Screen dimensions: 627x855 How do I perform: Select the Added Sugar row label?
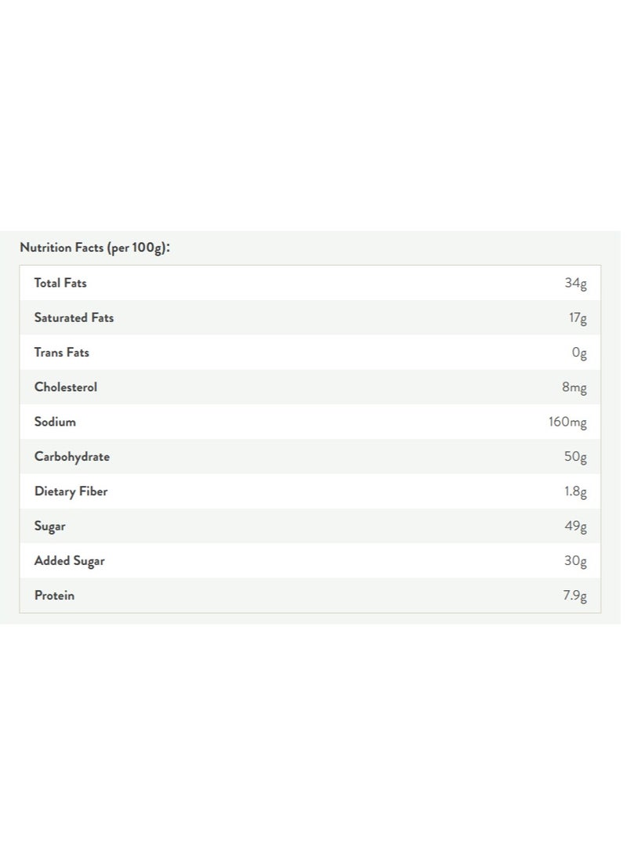[70, 561]
